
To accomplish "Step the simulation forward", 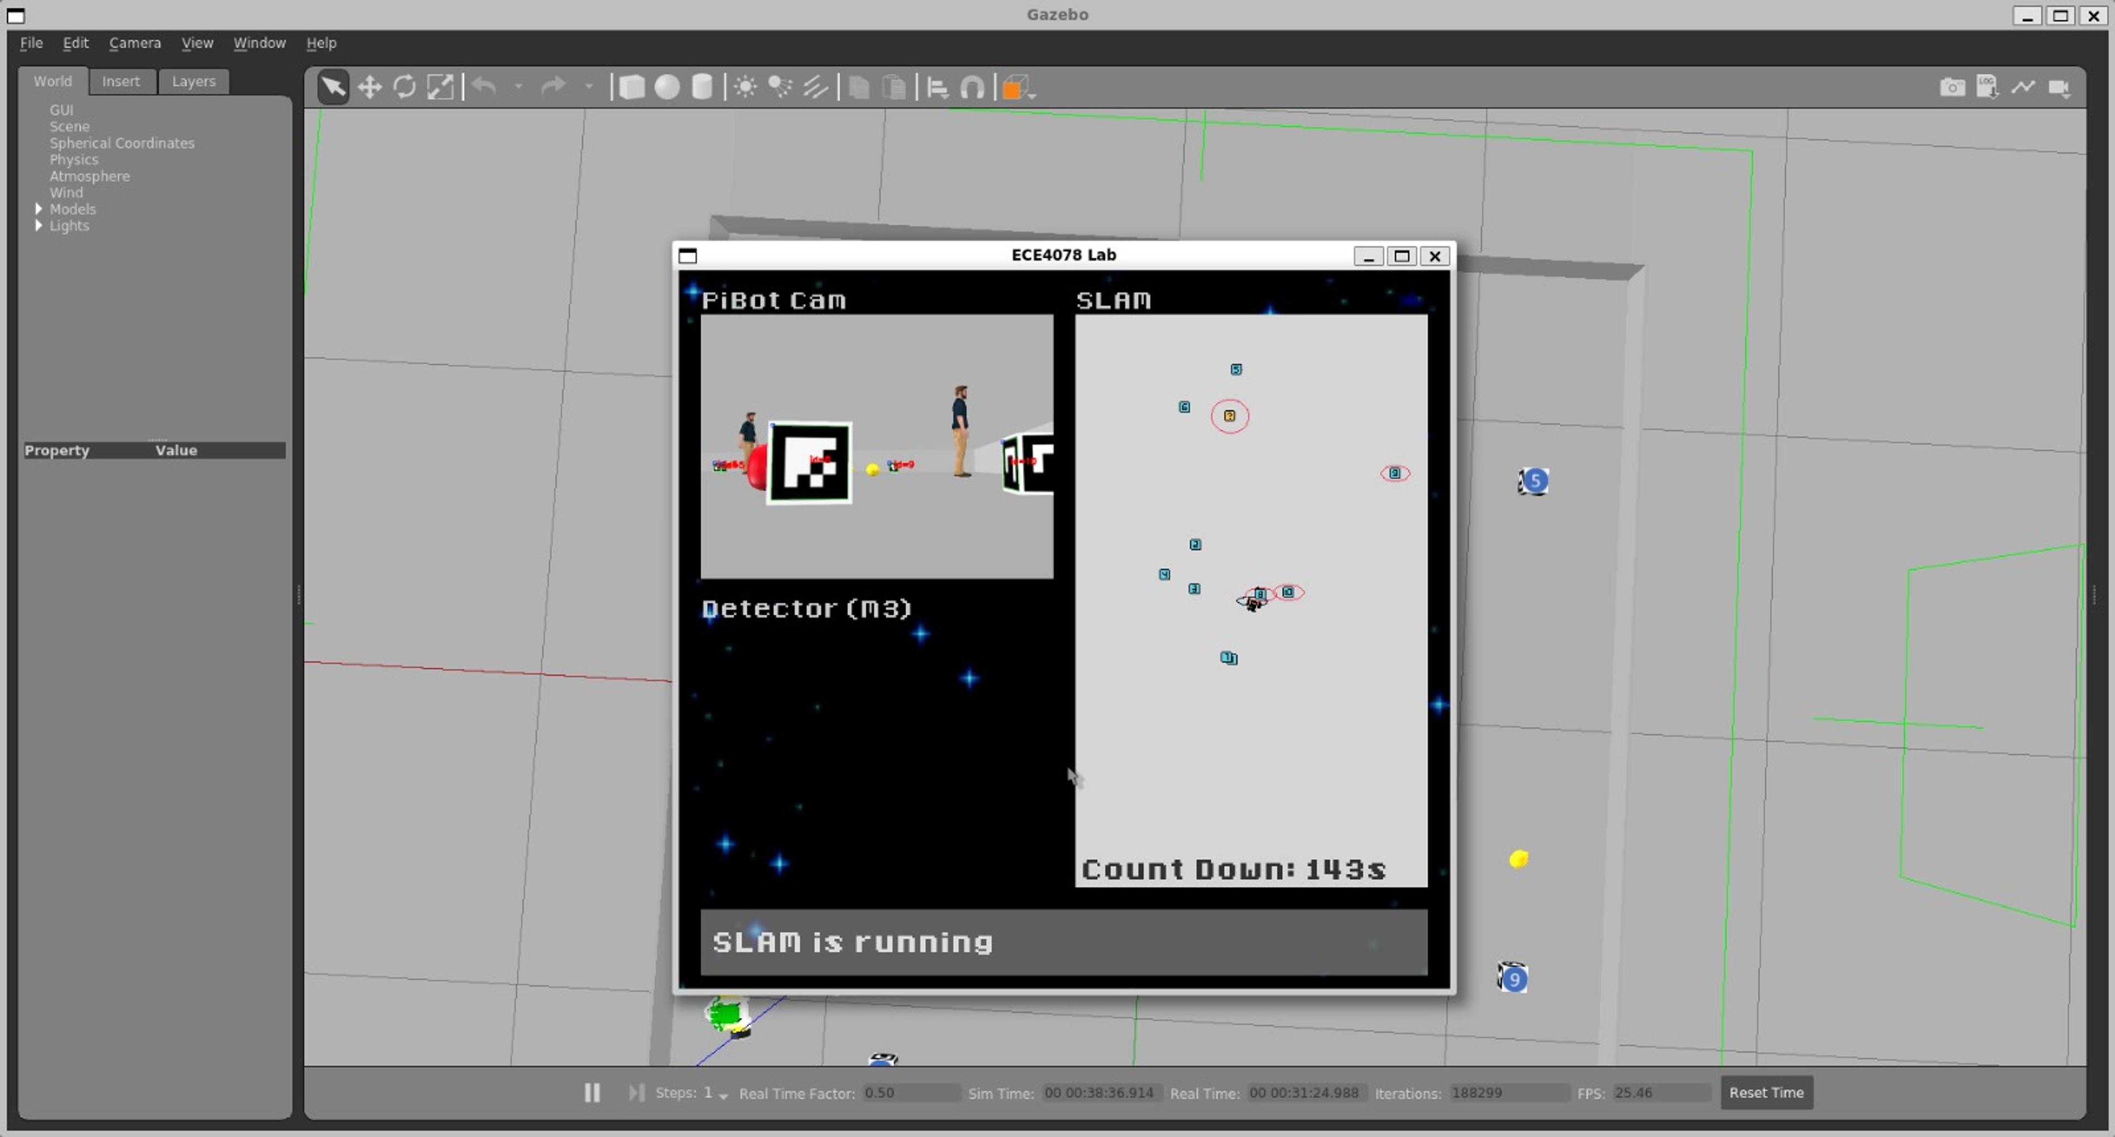I will tap(636, 1093).
